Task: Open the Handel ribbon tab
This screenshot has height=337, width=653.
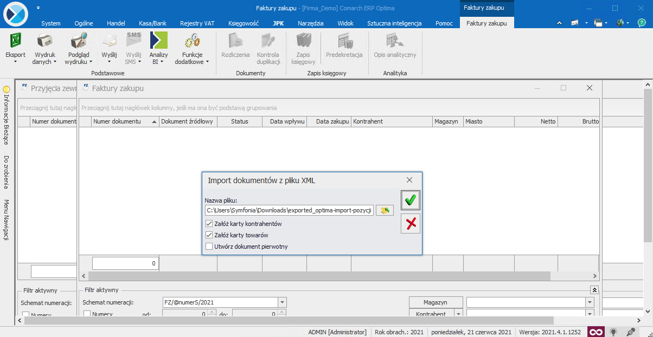Action: coord(116,23)
